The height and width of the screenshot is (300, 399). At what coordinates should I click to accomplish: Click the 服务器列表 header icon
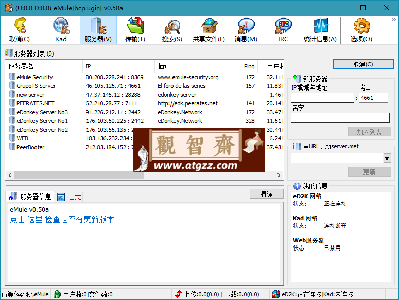pyautogui.click(x=8, y=53)
